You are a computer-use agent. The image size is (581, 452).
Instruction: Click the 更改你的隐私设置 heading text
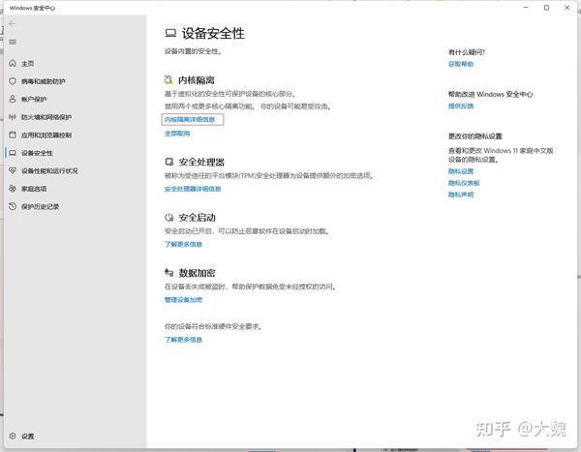pos(475,136)
